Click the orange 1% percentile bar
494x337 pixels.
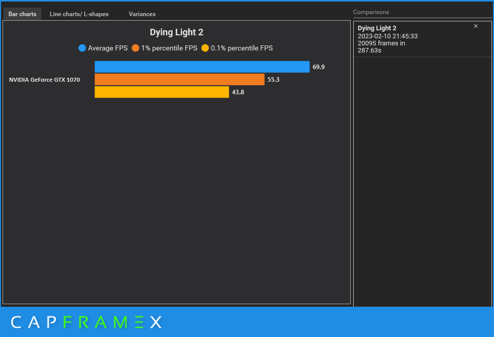[180, 79]
